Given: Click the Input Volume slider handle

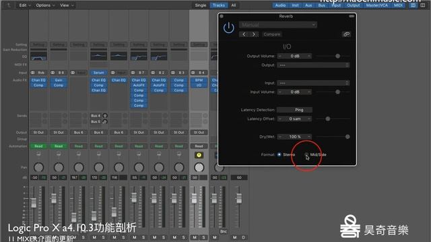Looking at the screenshot, I should click(x=337, y=92).
